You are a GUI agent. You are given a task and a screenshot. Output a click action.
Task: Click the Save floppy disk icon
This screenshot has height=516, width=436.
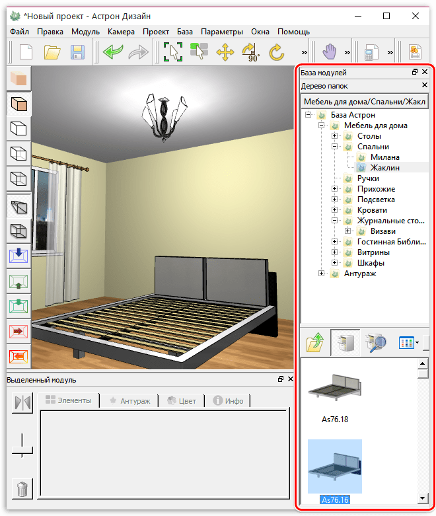click(x=77, y=53)
